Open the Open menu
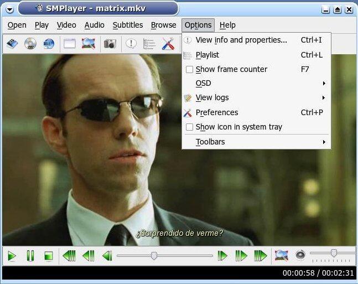 coord(17,25)
